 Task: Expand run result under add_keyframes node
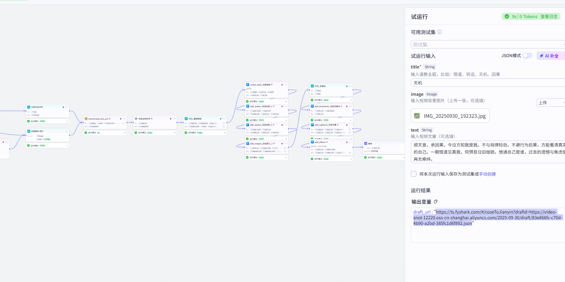pos(351,120)
